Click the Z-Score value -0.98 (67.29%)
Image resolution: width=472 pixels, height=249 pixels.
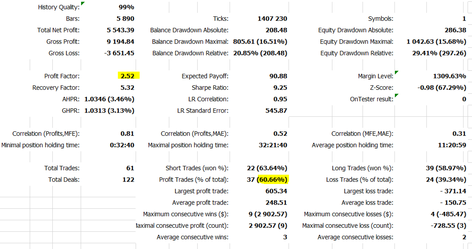coord(441,88)
